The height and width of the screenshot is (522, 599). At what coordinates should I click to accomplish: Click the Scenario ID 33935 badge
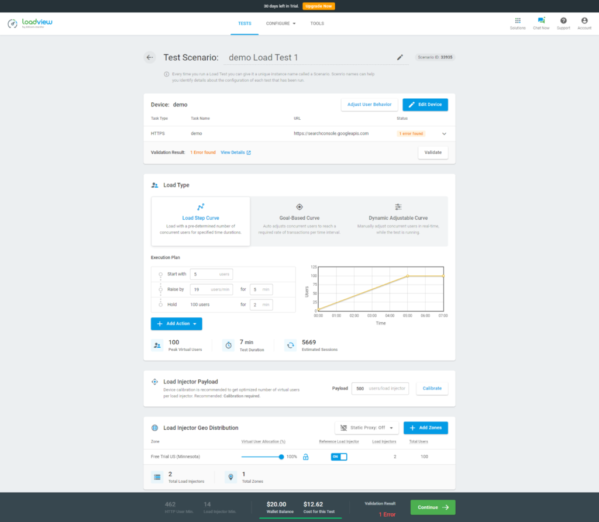[x=435, y=57]
